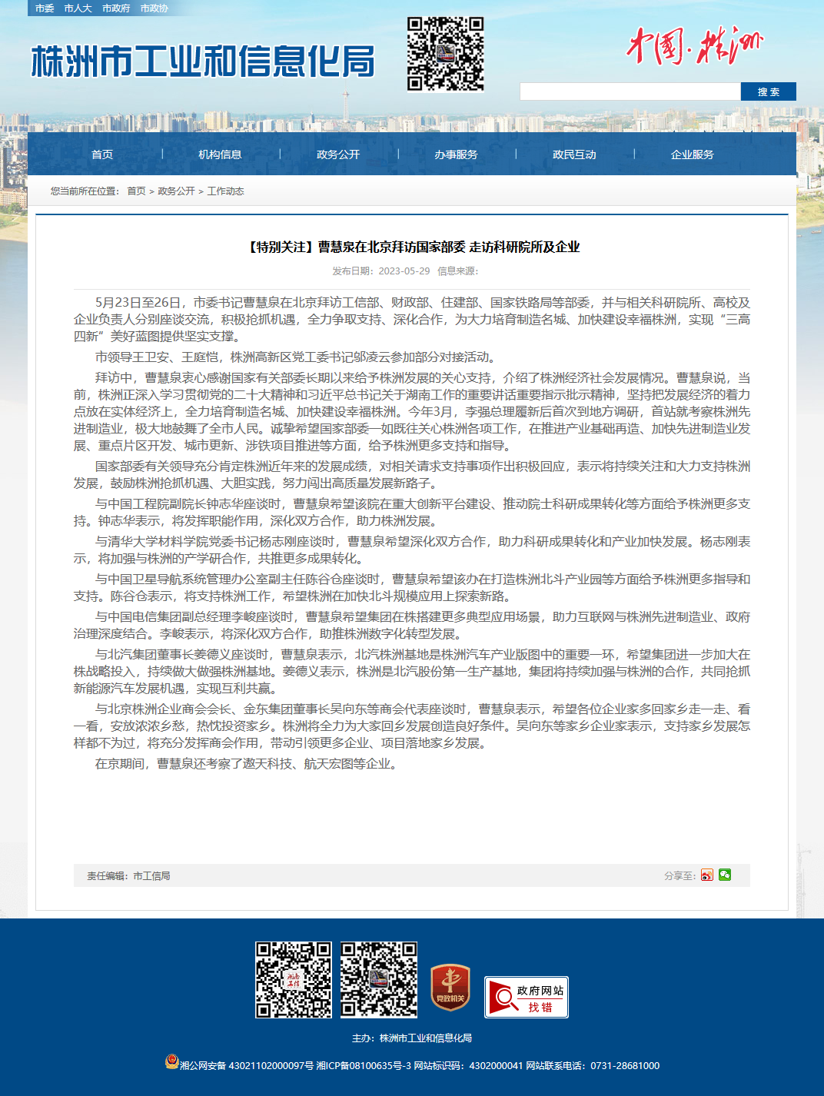
Task: Open the 政民互动 menu item
Action: (574, 154)
